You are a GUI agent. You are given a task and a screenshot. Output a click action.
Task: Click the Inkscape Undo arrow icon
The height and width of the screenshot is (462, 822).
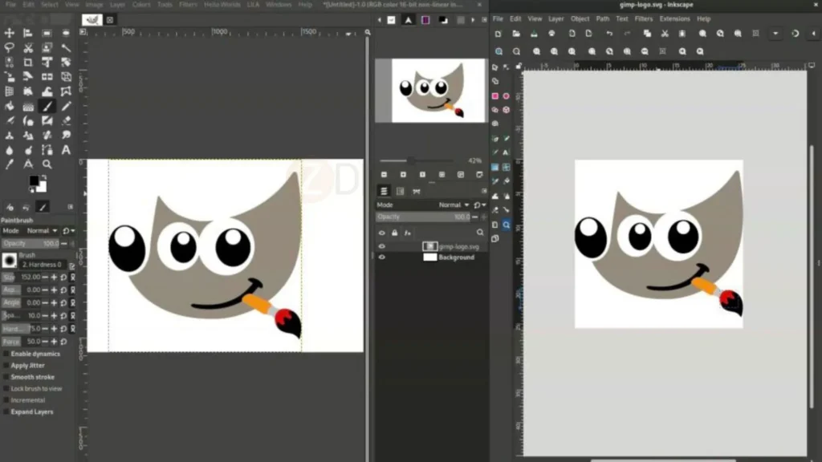(x=609, y=34)
